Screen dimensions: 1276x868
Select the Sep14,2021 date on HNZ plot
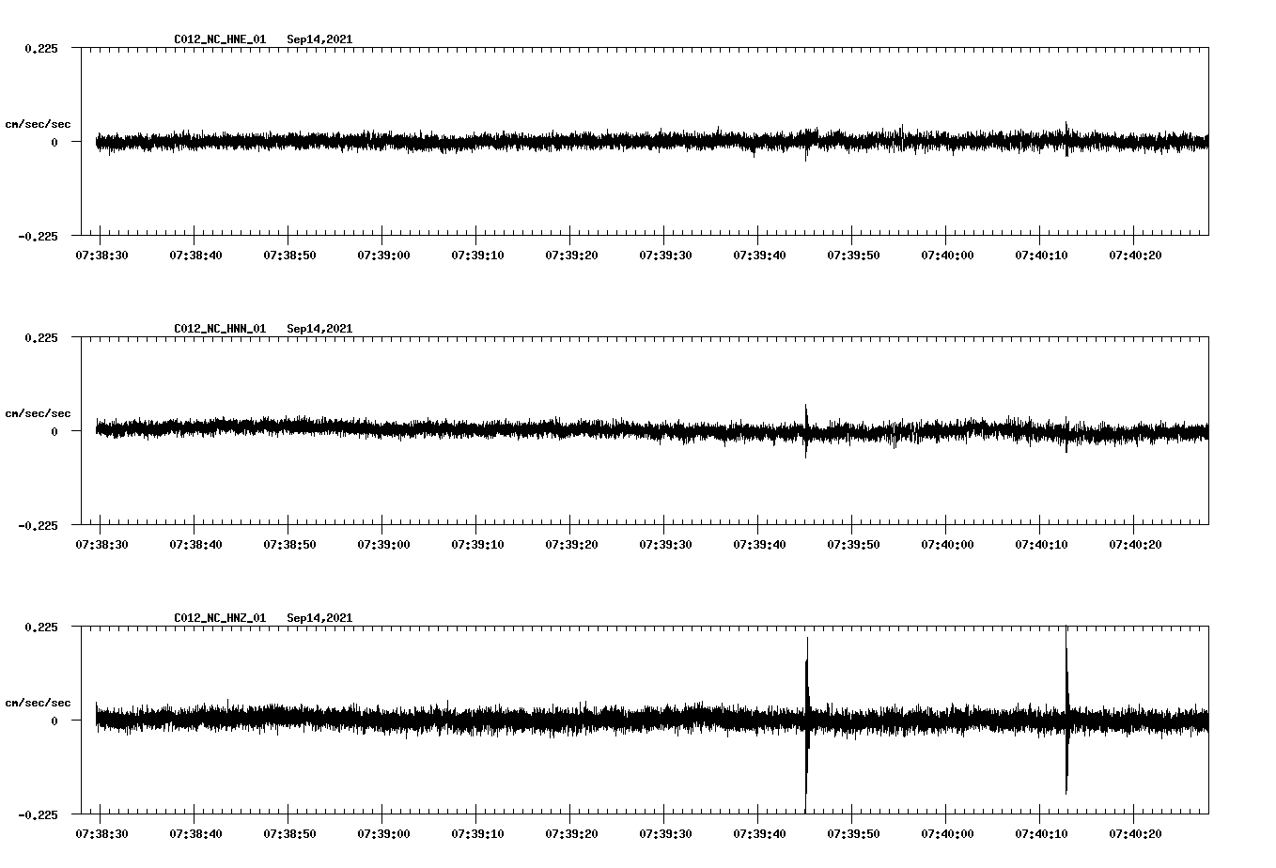[x=319, y=618]
